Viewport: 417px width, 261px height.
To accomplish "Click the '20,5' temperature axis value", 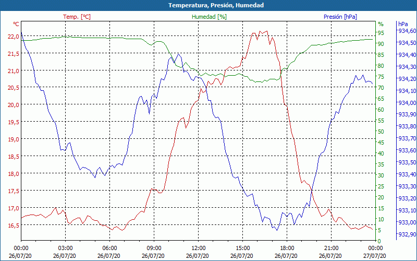I will point(14,88).
